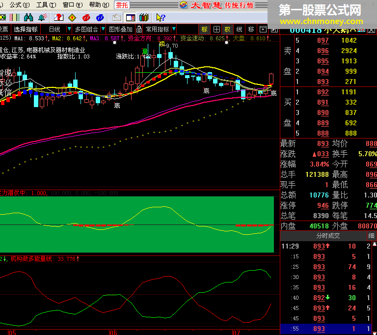Select the :40 trade row at 892
Image resolution: width=377 pixels, height=335 pixels.
(x=326, y=298)
